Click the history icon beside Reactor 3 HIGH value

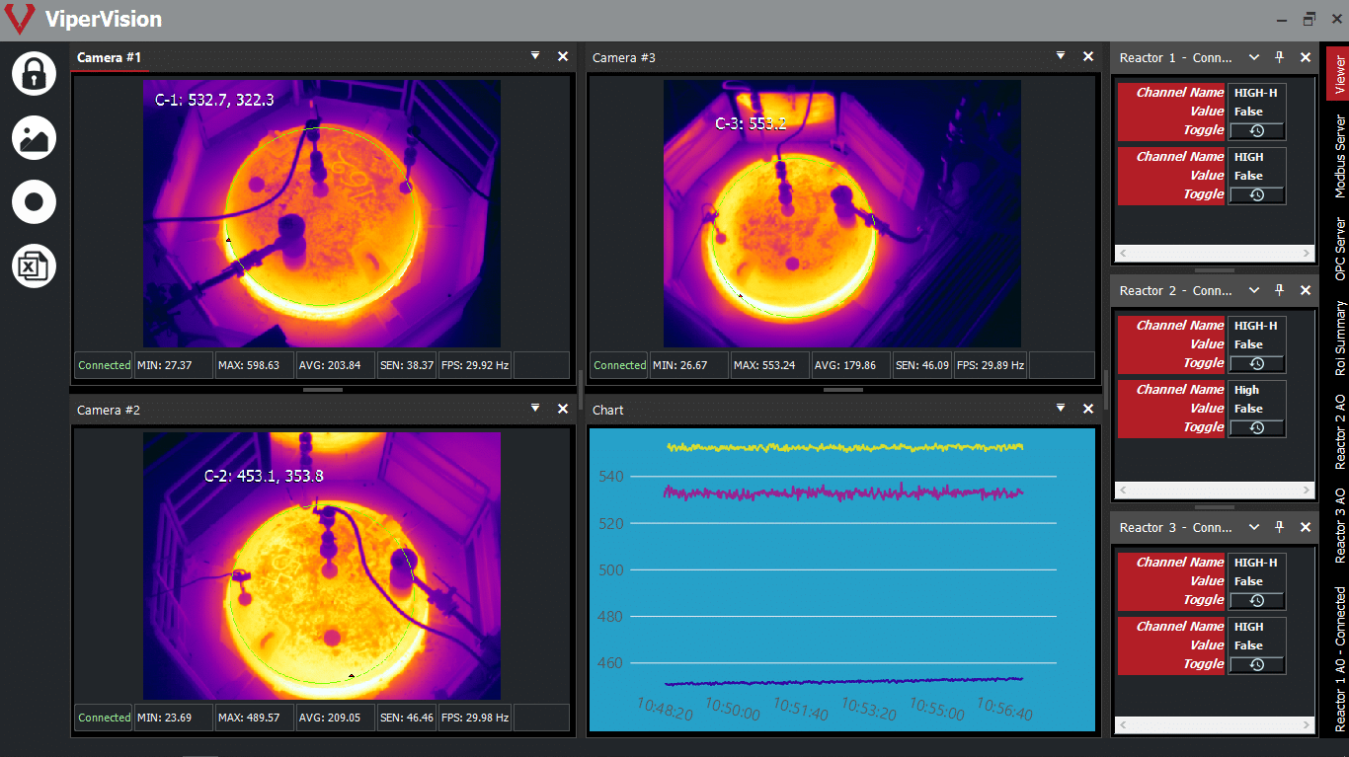pyautogui.click(x=1256, y=663)
